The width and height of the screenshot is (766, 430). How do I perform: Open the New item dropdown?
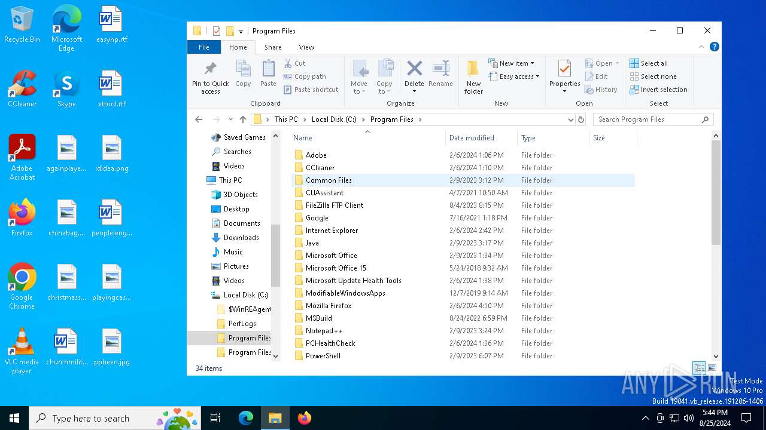tap(512, 63)
